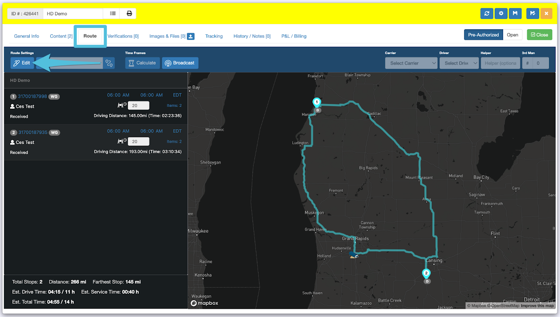Viewport: 560px width, 317px height.
Task: Open order link 31700187935
Action: coord(32,132)
